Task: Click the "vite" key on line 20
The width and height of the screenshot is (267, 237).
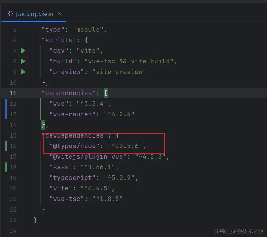Action: pos(61,188)
